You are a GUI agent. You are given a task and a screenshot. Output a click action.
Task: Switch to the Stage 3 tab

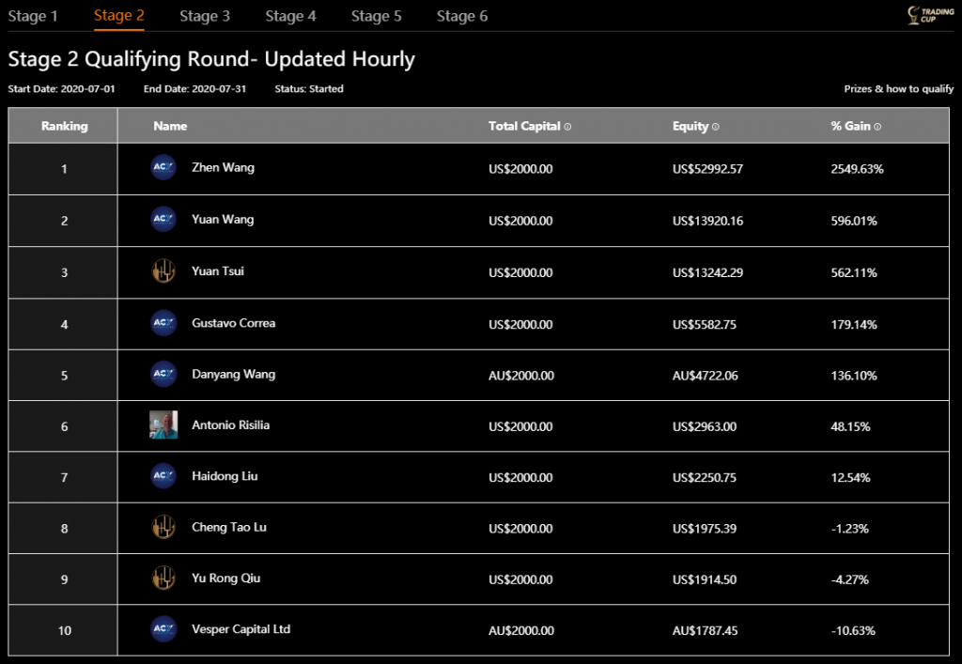[x=204, y=16]
